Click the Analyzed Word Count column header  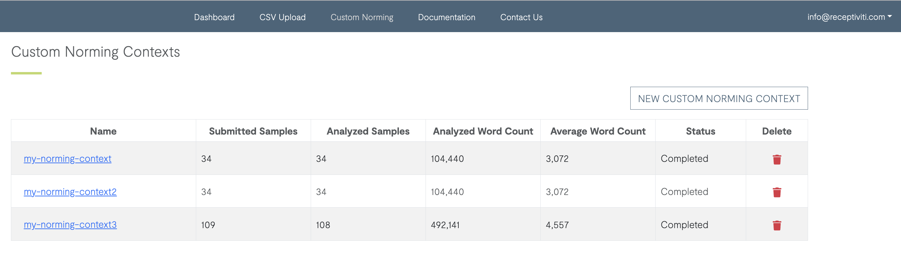[483, 131]
